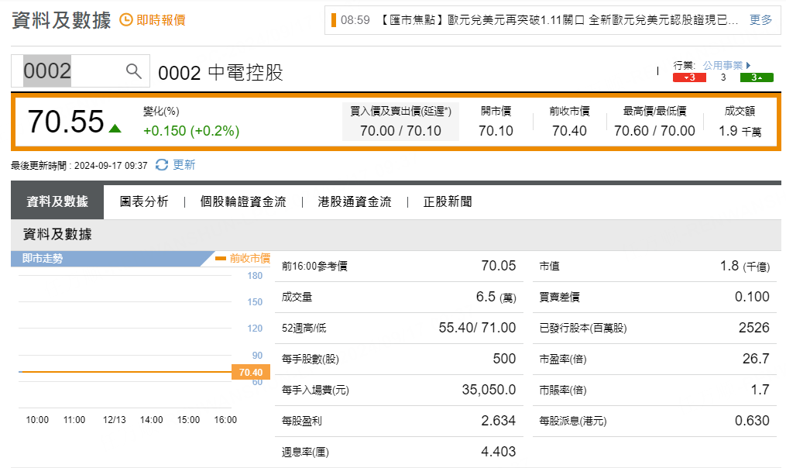
Task: Click the 市賬率 value 1.7
Action: [x=760, y=390]
